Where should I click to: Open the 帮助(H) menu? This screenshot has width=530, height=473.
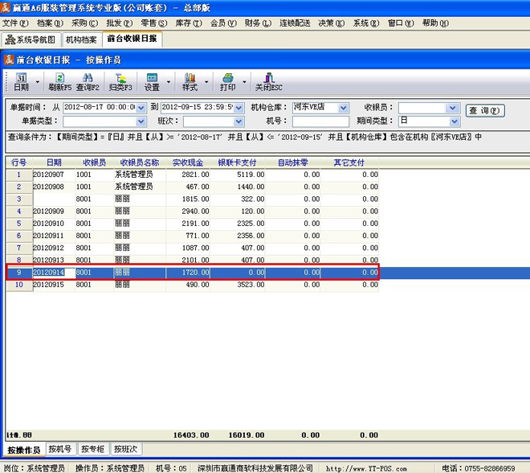435,23
